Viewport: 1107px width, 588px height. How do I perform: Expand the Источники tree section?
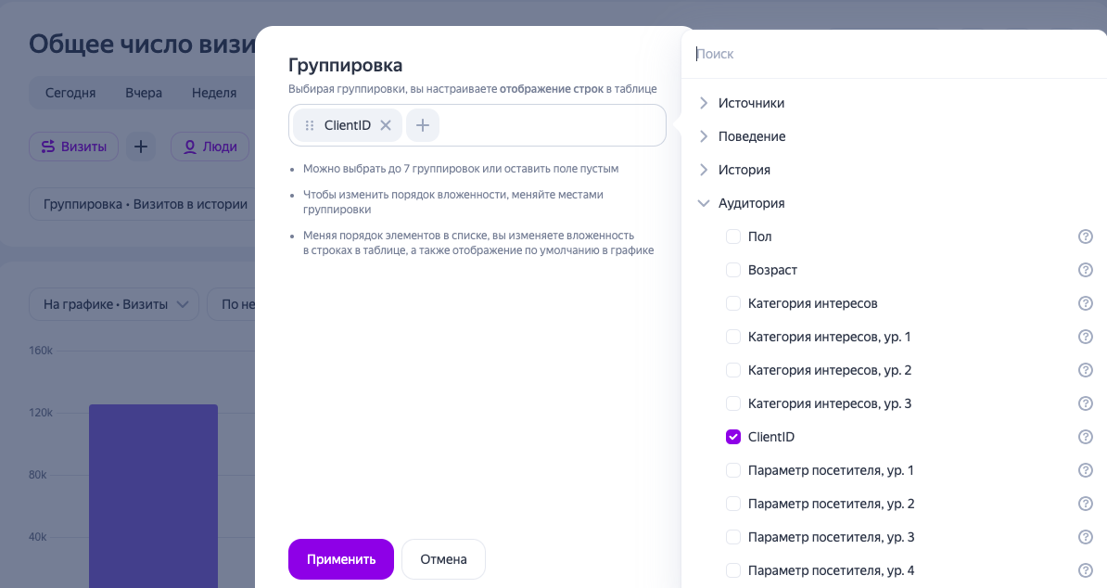click(x=704, y=103)
